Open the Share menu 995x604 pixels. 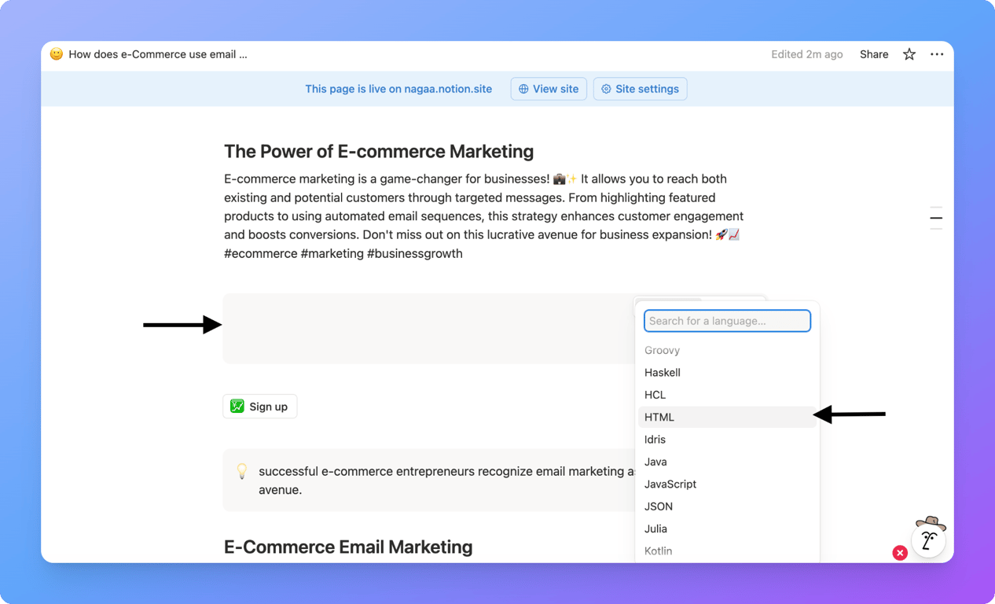click(x=874, y=54)
